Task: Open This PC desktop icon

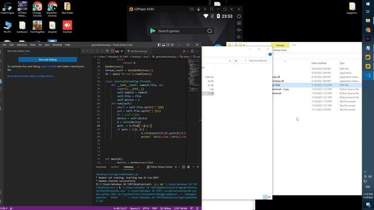Action: point(7,27)
